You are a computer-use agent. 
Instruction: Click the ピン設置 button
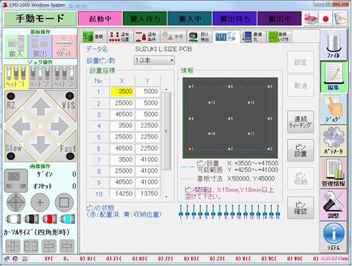[x=300, y=151]
